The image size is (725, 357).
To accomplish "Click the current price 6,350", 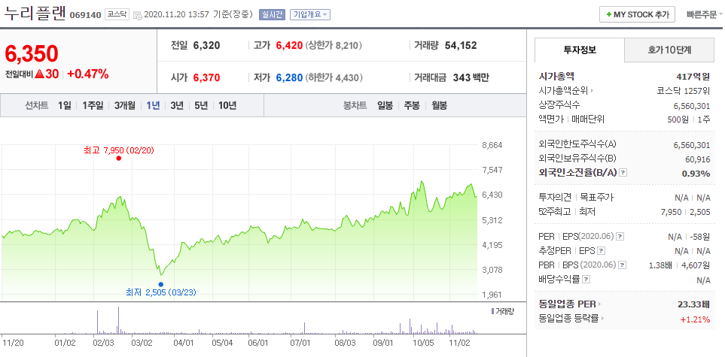I will click(x=32, y=54).
